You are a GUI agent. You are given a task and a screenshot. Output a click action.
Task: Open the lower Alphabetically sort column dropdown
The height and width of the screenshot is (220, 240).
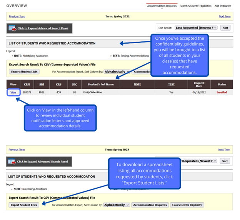117,205
